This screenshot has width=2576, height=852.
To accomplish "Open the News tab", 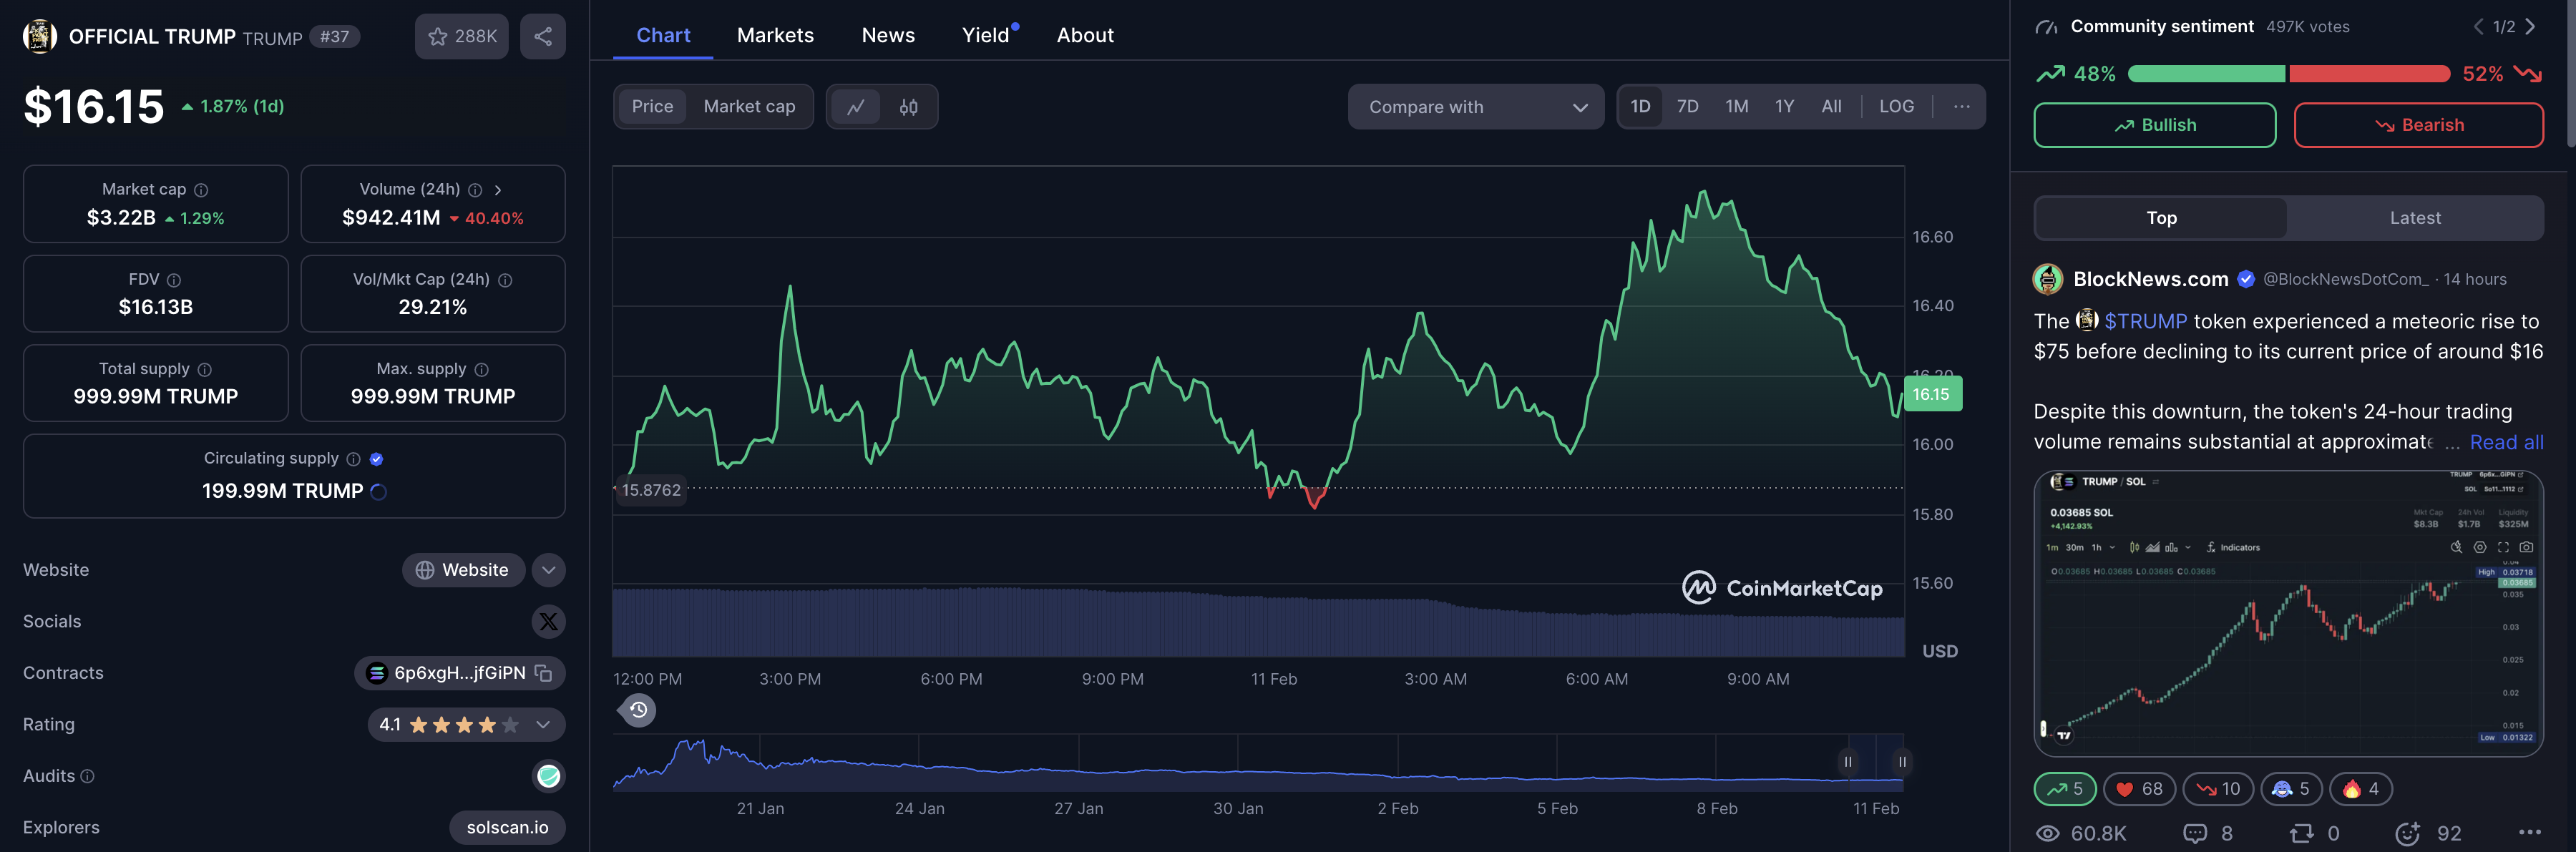I will point(888,35).
